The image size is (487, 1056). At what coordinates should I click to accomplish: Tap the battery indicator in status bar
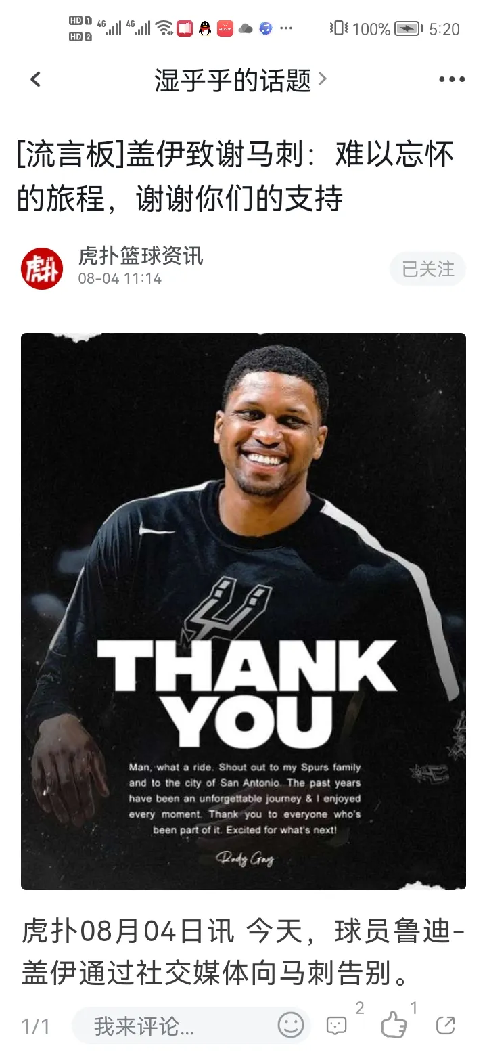click(408, 28)
